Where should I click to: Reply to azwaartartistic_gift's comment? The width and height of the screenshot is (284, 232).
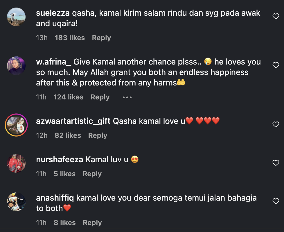tap(98, 135)
